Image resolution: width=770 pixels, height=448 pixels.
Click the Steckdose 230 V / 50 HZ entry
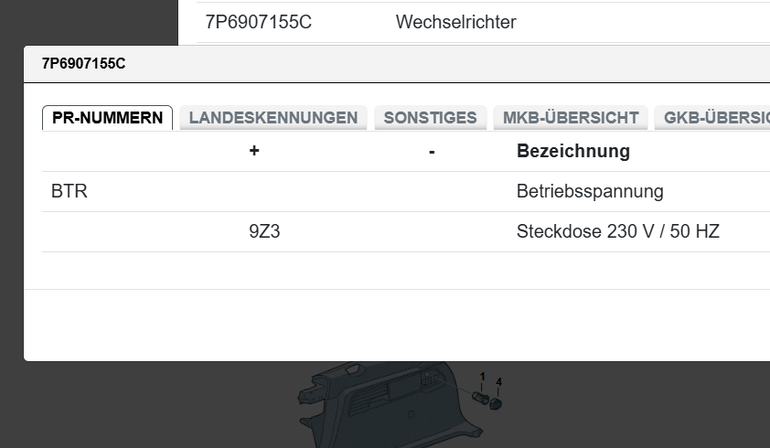[x=618, y=232]
